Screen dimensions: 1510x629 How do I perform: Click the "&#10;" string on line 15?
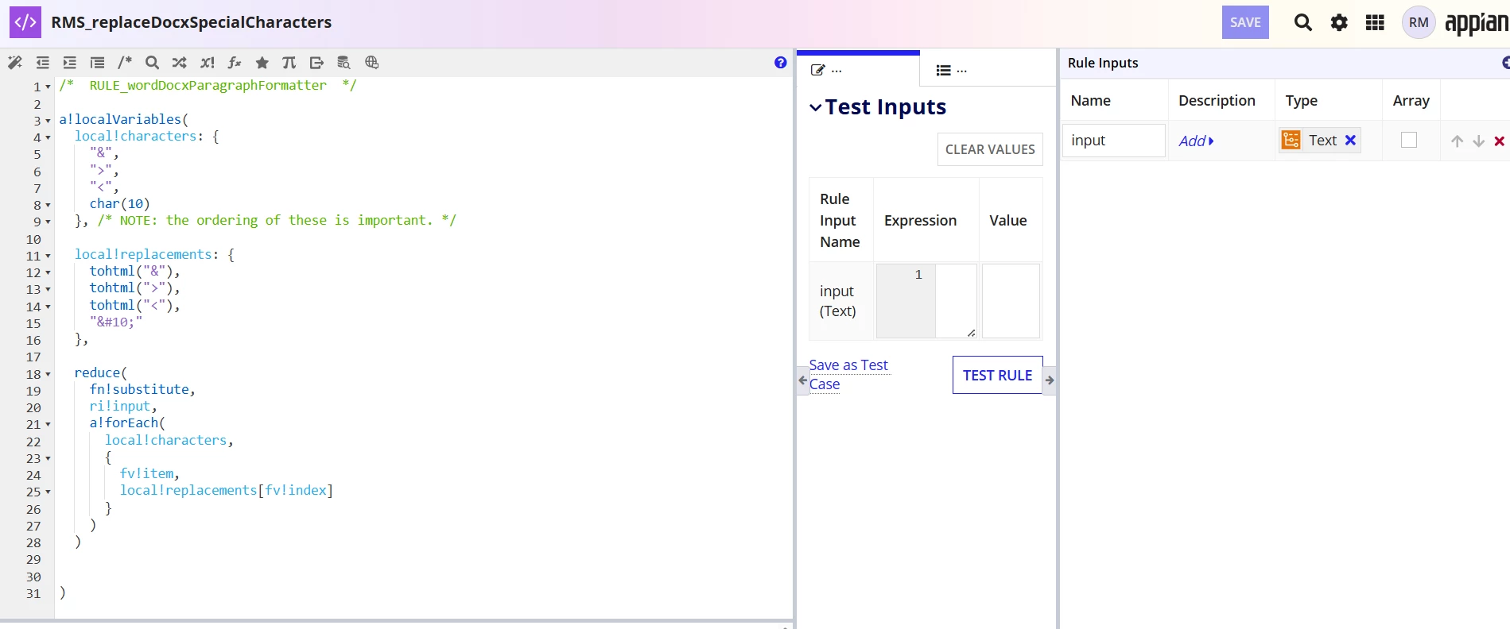(116, 322)
